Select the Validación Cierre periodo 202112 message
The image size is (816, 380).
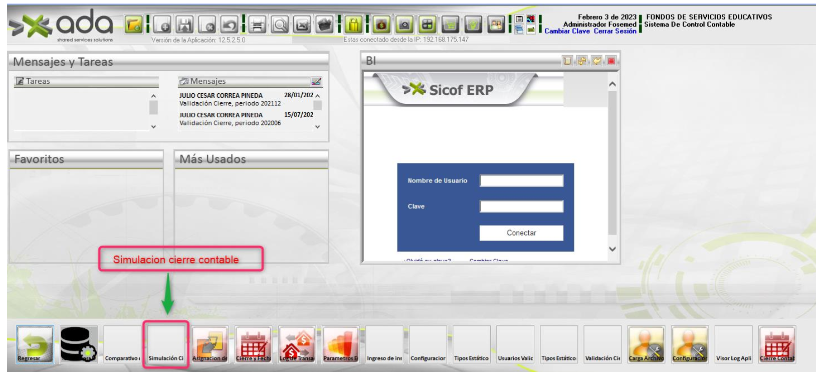[230, 103]
